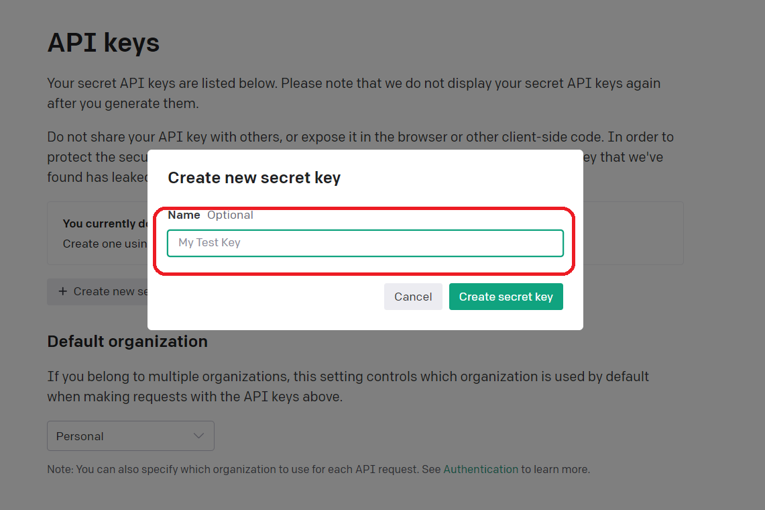The width and height of the screenshot is (765, 510).
Task: Click the Default organization heading
Action: [x=127, y=341]
